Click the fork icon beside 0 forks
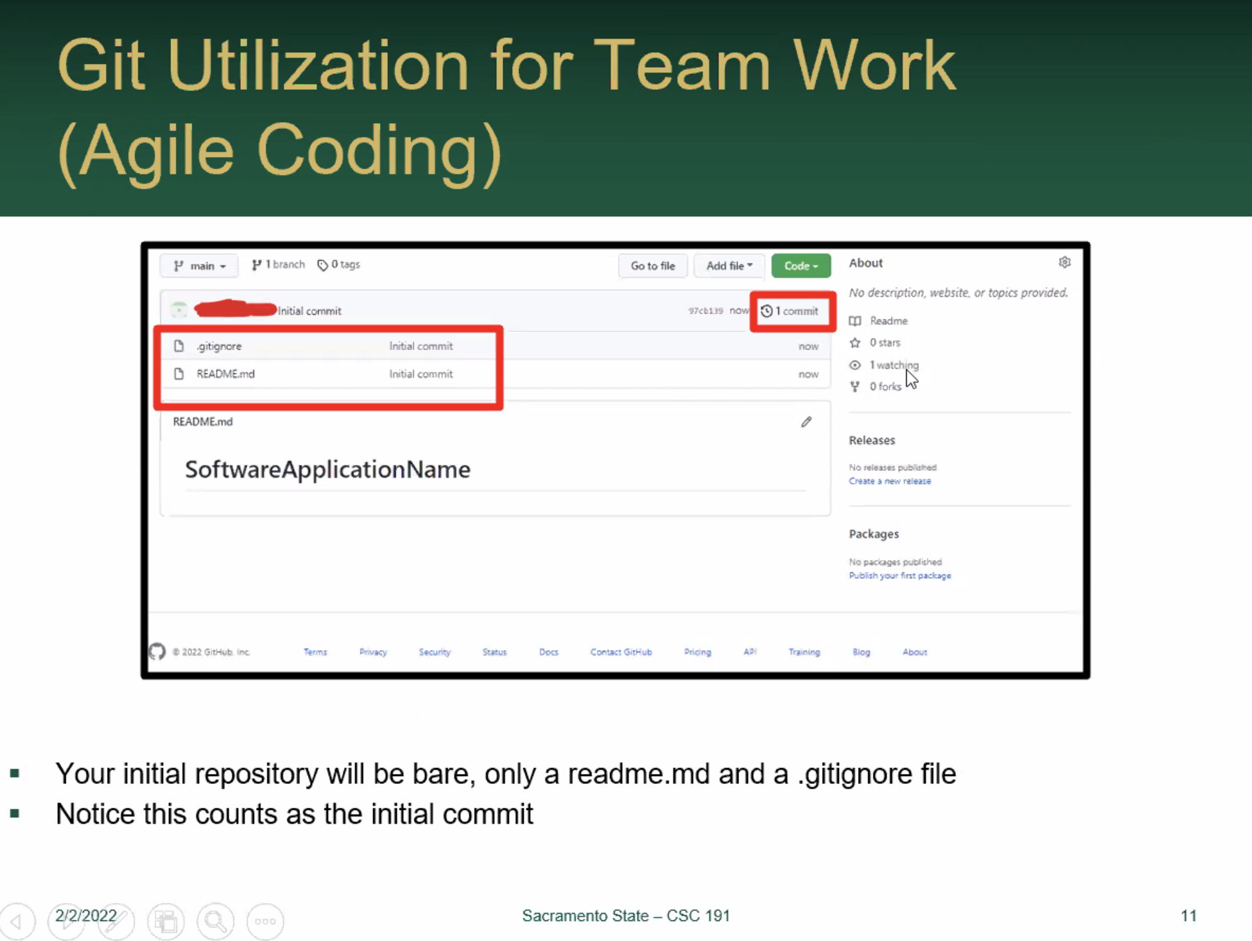 point(855,387)
